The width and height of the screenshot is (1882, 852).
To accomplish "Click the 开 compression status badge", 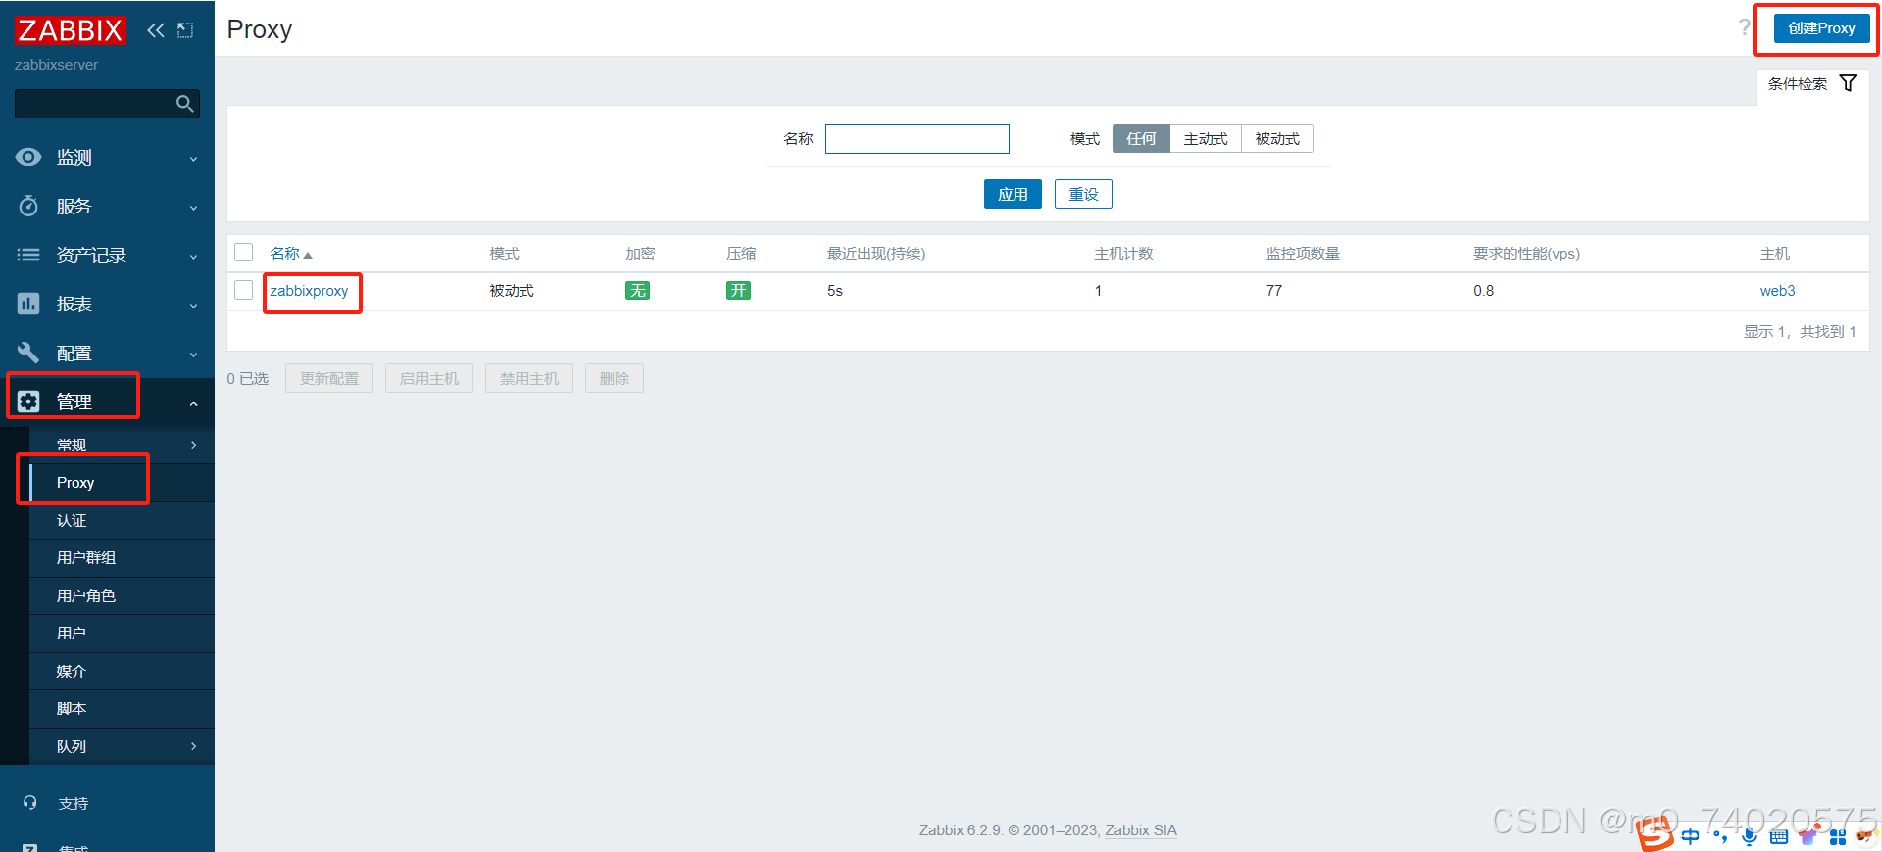I will (x=738, y=291).
